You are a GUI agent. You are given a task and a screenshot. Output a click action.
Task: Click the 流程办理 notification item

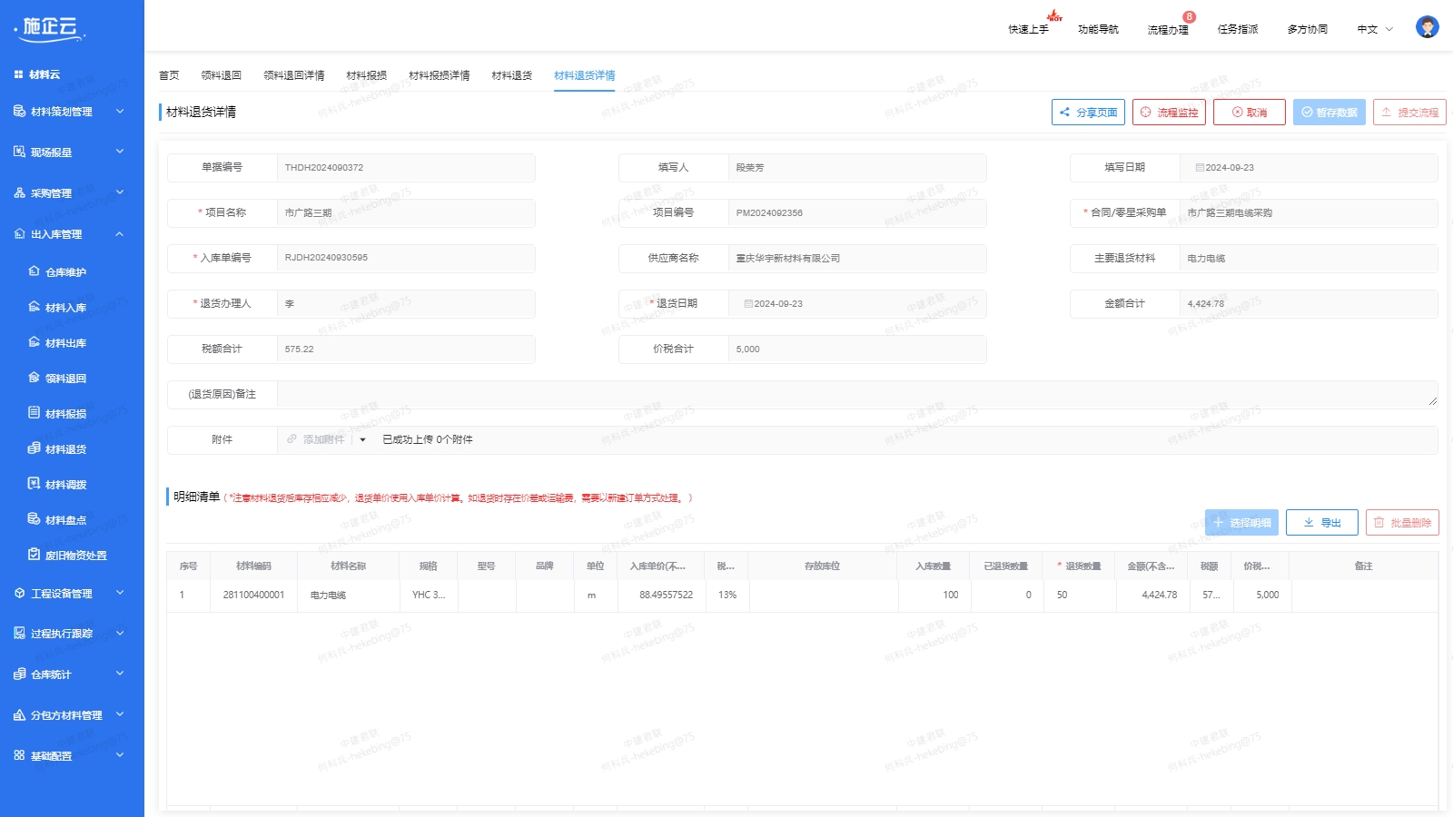pos(1168,29)
